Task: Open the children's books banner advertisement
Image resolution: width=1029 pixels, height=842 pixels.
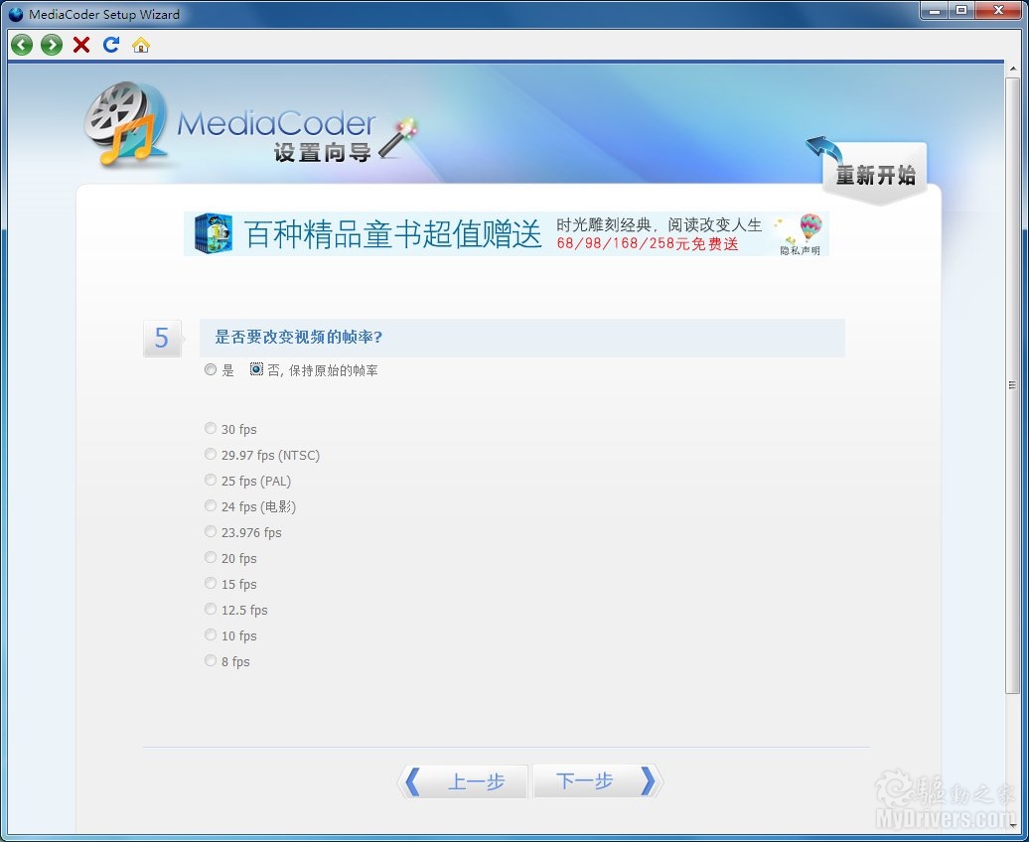Action: click(507, 233)
